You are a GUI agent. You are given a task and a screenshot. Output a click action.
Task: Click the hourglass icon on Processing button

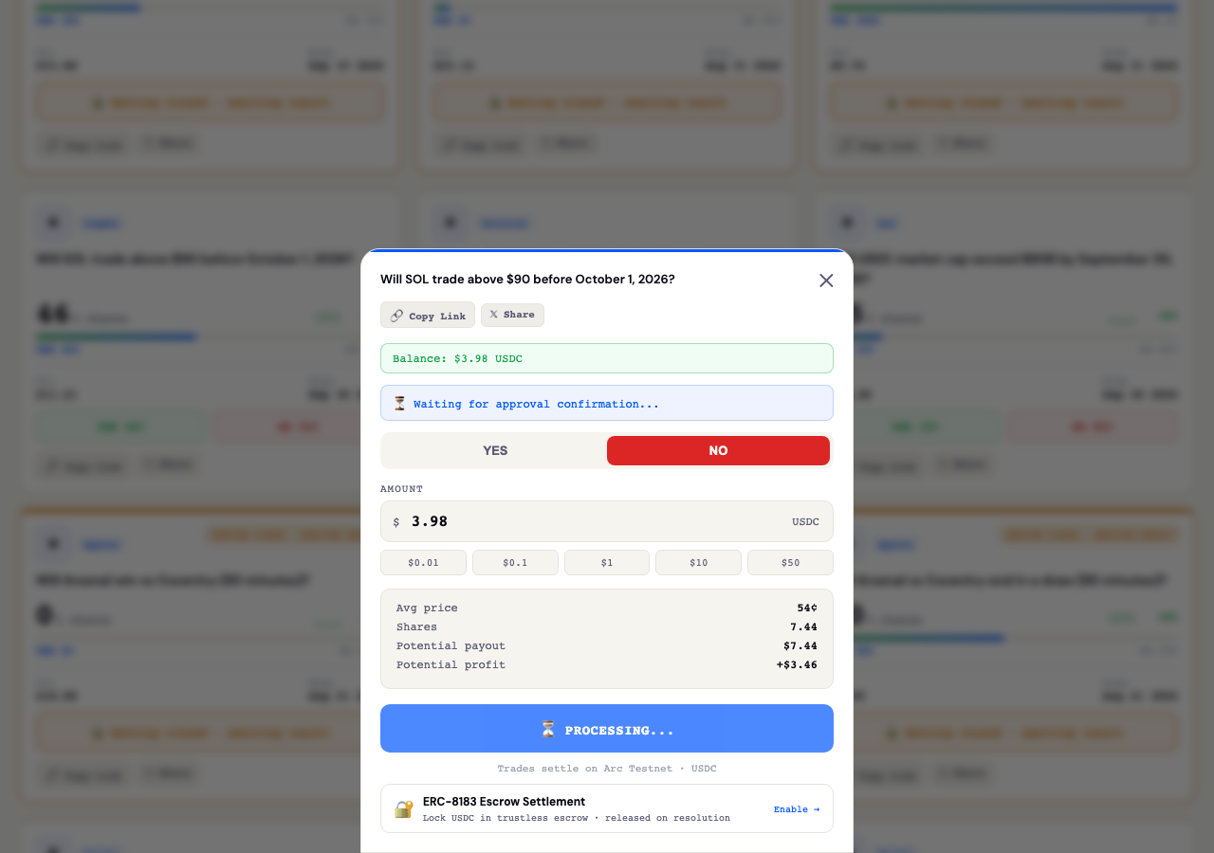click(x=548, y=730)
